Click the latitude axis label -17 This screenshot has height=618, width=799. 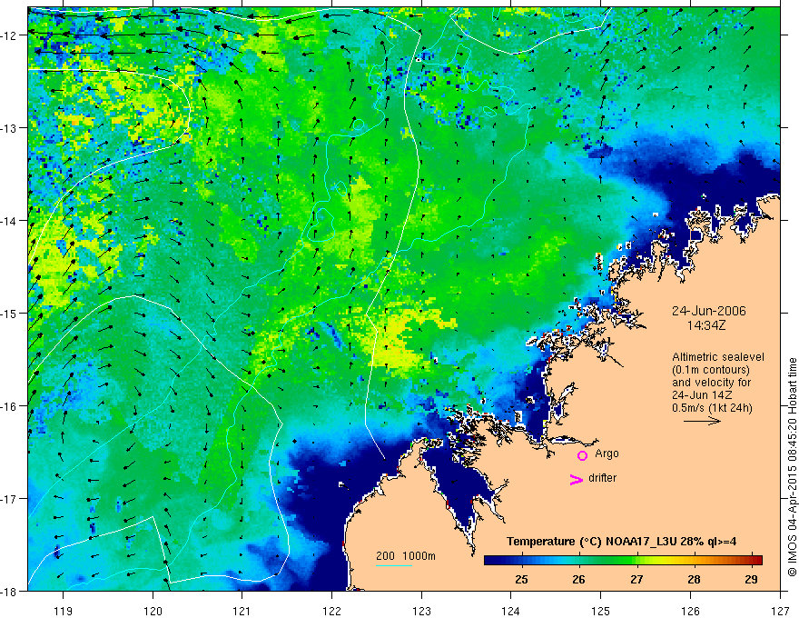pyautogui.click(x=10, y=499)
